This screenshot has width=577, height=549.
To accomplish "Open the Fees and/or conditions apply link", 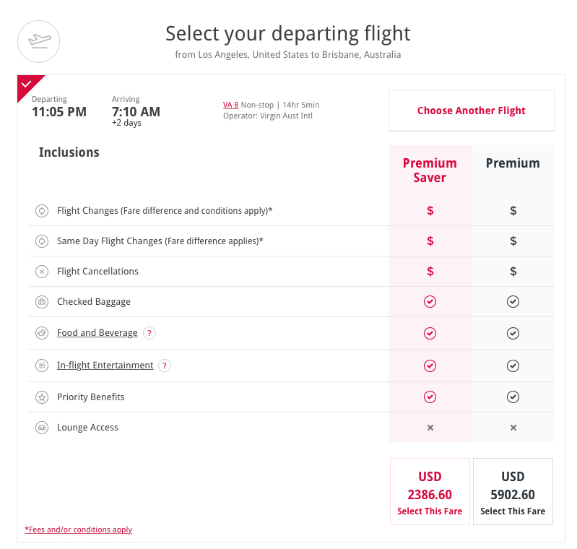I will pos(79,529).
